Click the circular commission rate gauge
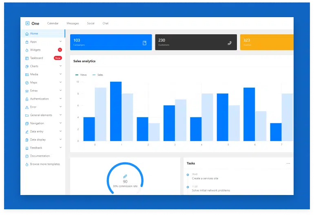The width and height of the screenshot is (314, 215). pyautogui.click(x=125, y=178)
